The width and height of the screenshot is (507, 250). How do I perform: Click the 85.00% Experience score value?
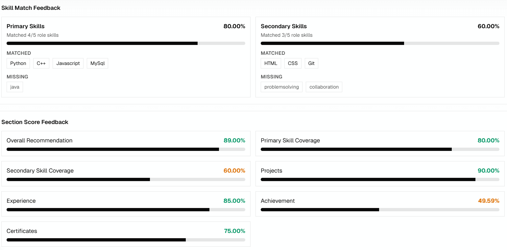[x=234, y=201]
